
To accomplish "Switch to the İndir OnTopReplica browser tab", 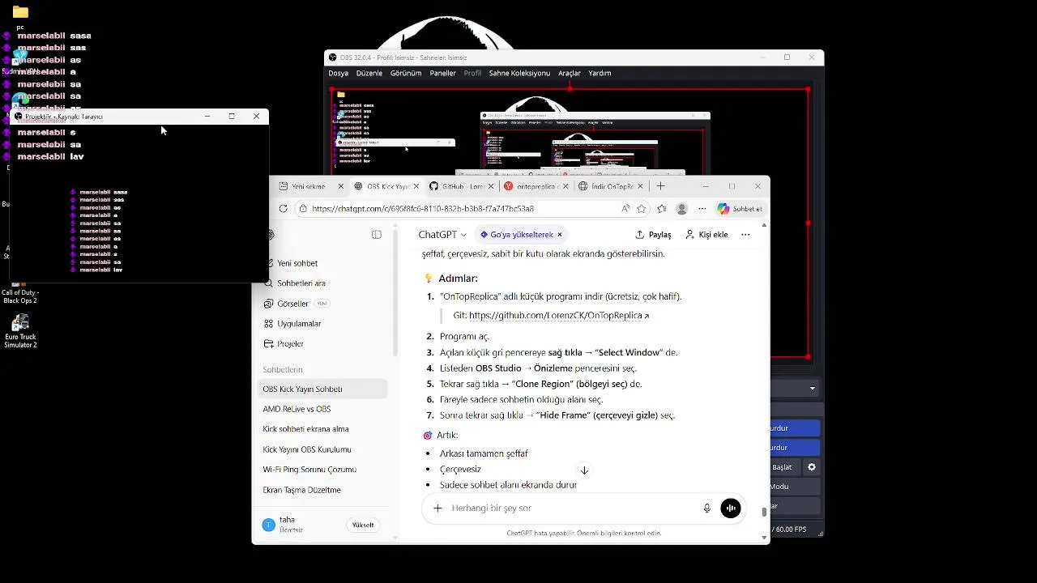I will tap(612, 186).
